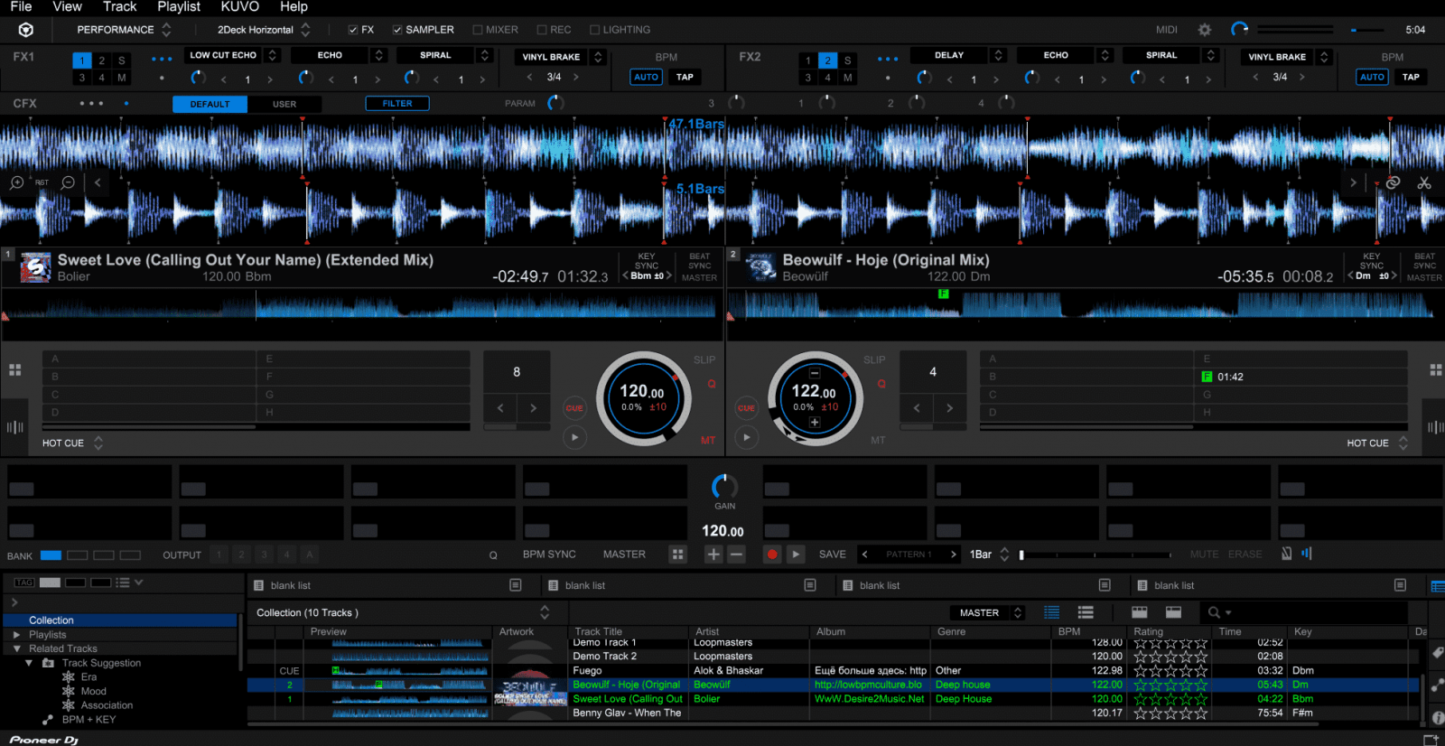Click the FX1 TAP button
This screenshot has height=746, width=1445.
pos(685,77)
